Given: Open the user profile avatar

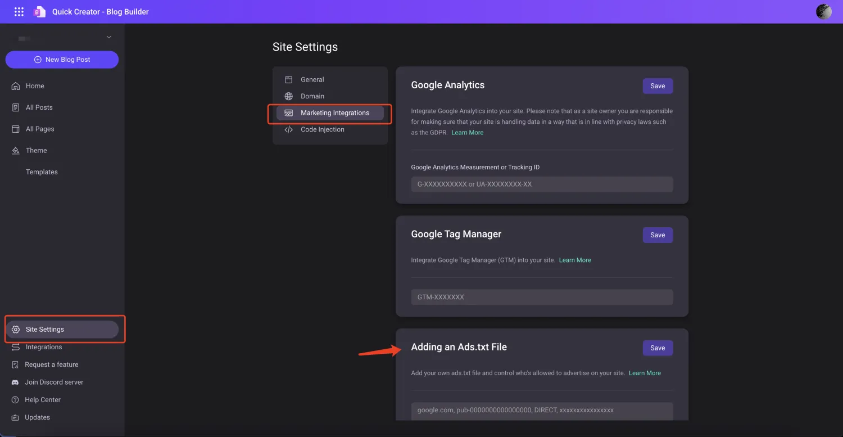Looking at the screenshot, I should [824, 12].
